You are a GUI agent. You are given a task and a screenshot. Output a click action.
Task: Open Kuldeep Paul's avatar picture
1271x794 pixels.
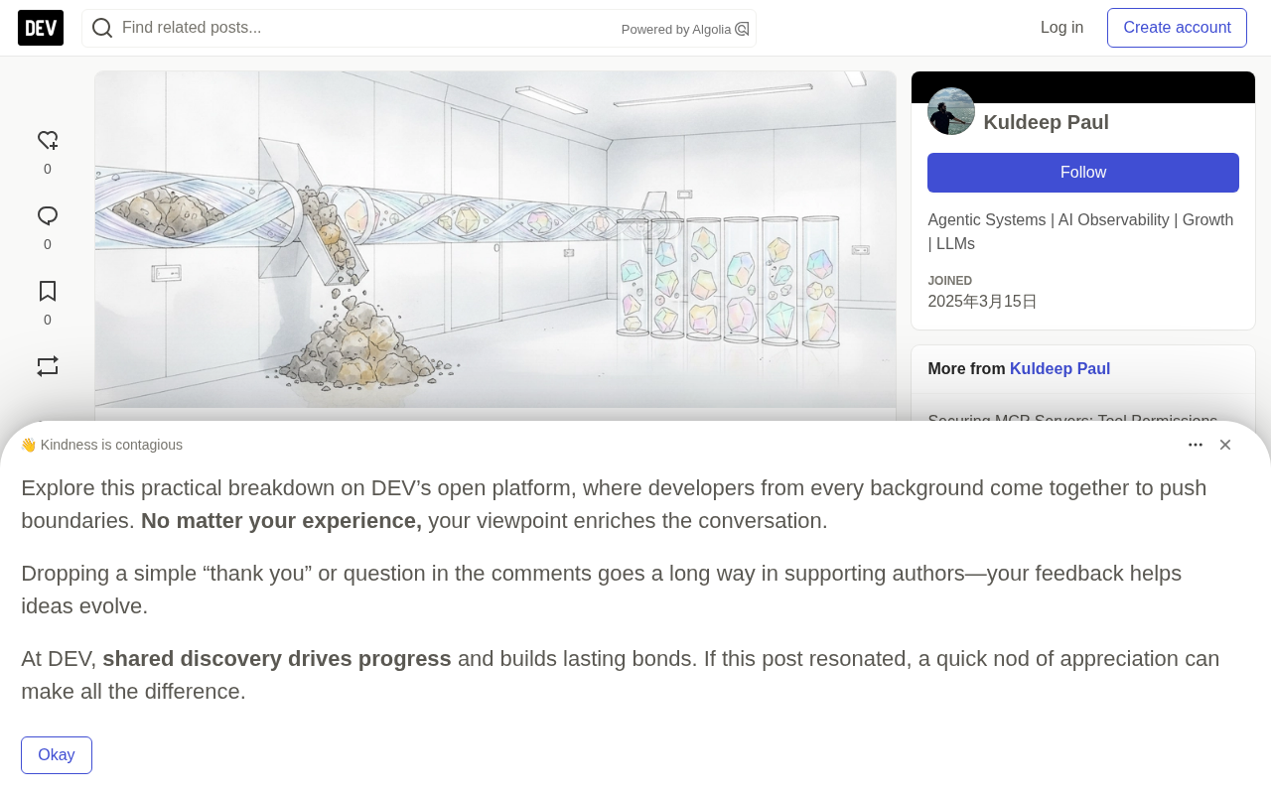(951, 111)
